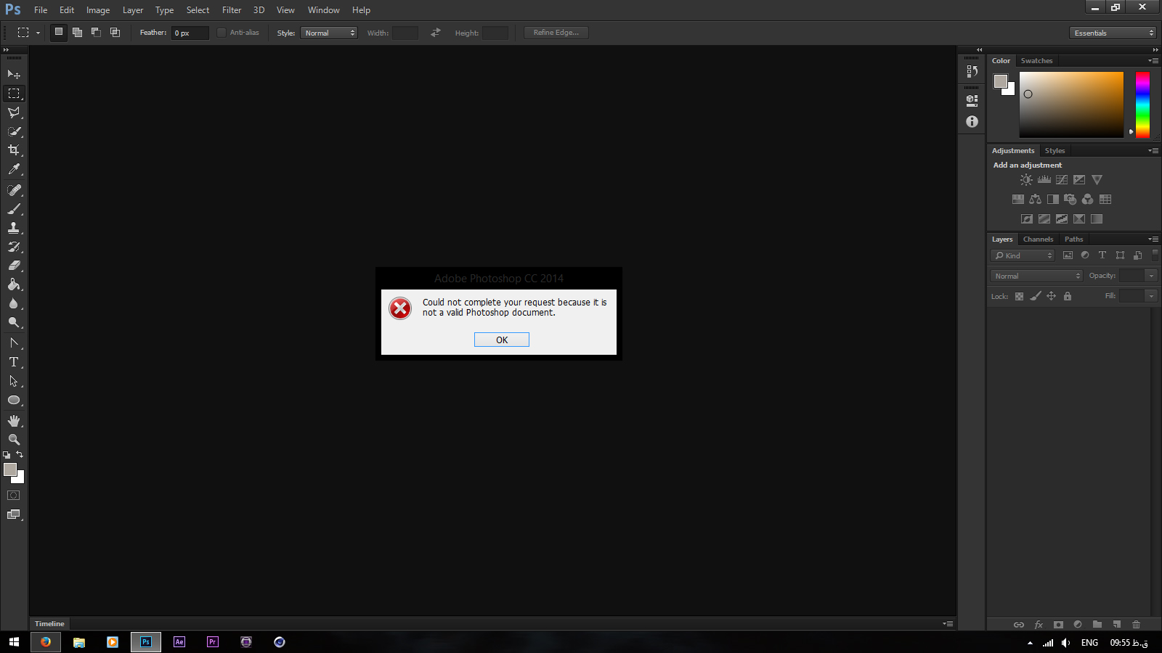Viewport: 1162px width, 653px height.
Task: Open the layer Kind filter dropdown
Action: pyautogui.click(x=1023, y=255)
